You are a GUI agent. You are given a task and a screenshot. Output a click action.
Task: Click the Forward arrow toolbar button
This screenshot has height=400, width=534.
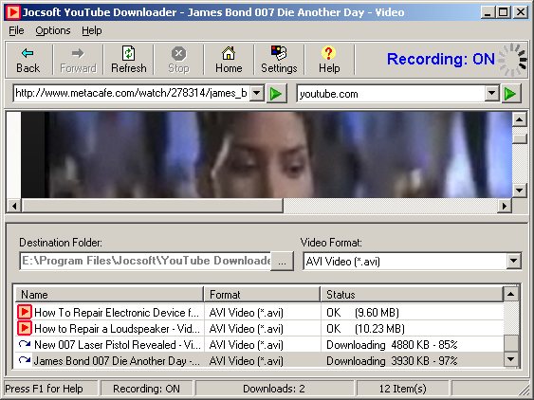pyautogui.click(x=78, y=60)
